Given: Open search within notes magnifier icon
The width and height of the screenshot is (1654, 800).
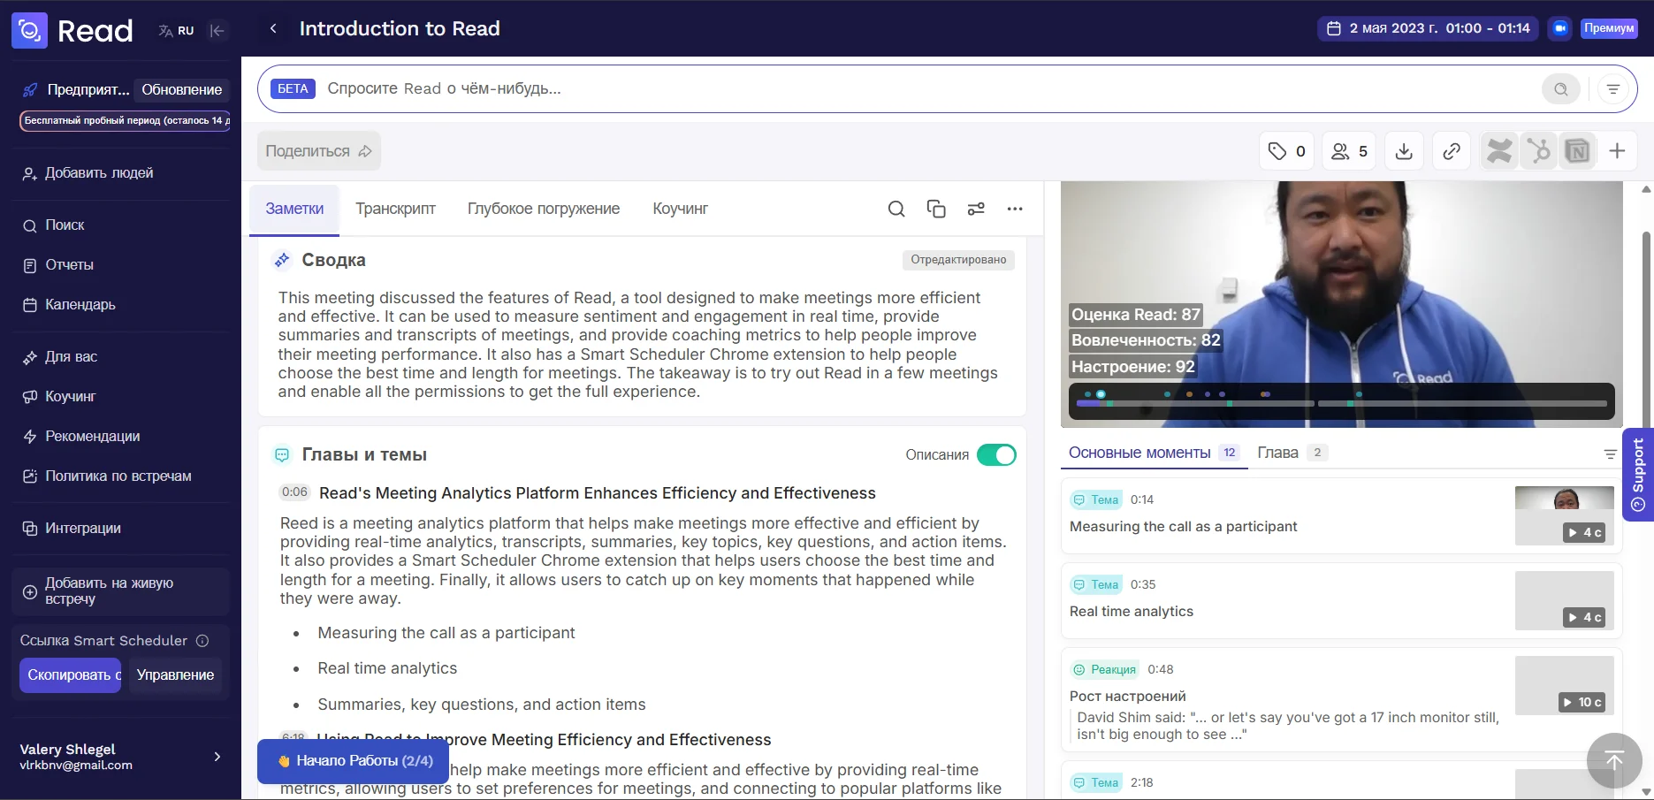Looking at the screenshot, I should [x=896, y=209].
